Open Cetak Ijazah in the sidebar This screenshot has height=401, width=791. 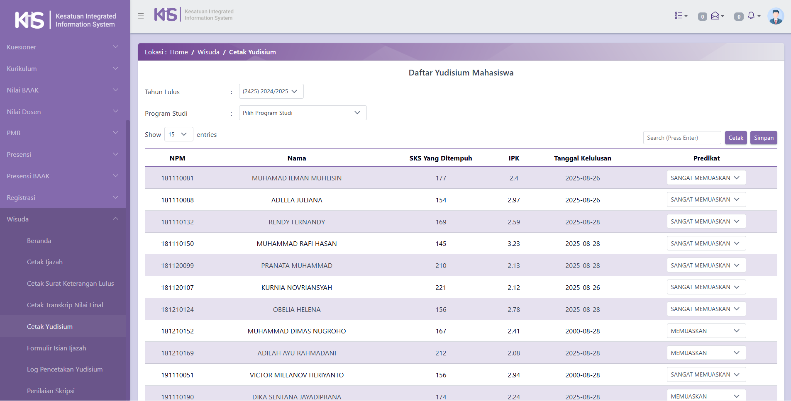pyautogui.click(x=45, y=262)
